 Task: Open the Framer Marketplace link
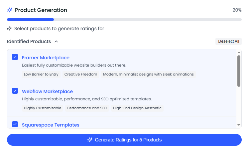click(x=46, y=58)
